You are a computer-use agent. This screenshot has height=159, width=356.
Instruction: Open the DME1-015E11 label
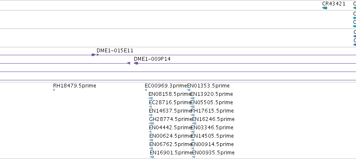(115, 51)
